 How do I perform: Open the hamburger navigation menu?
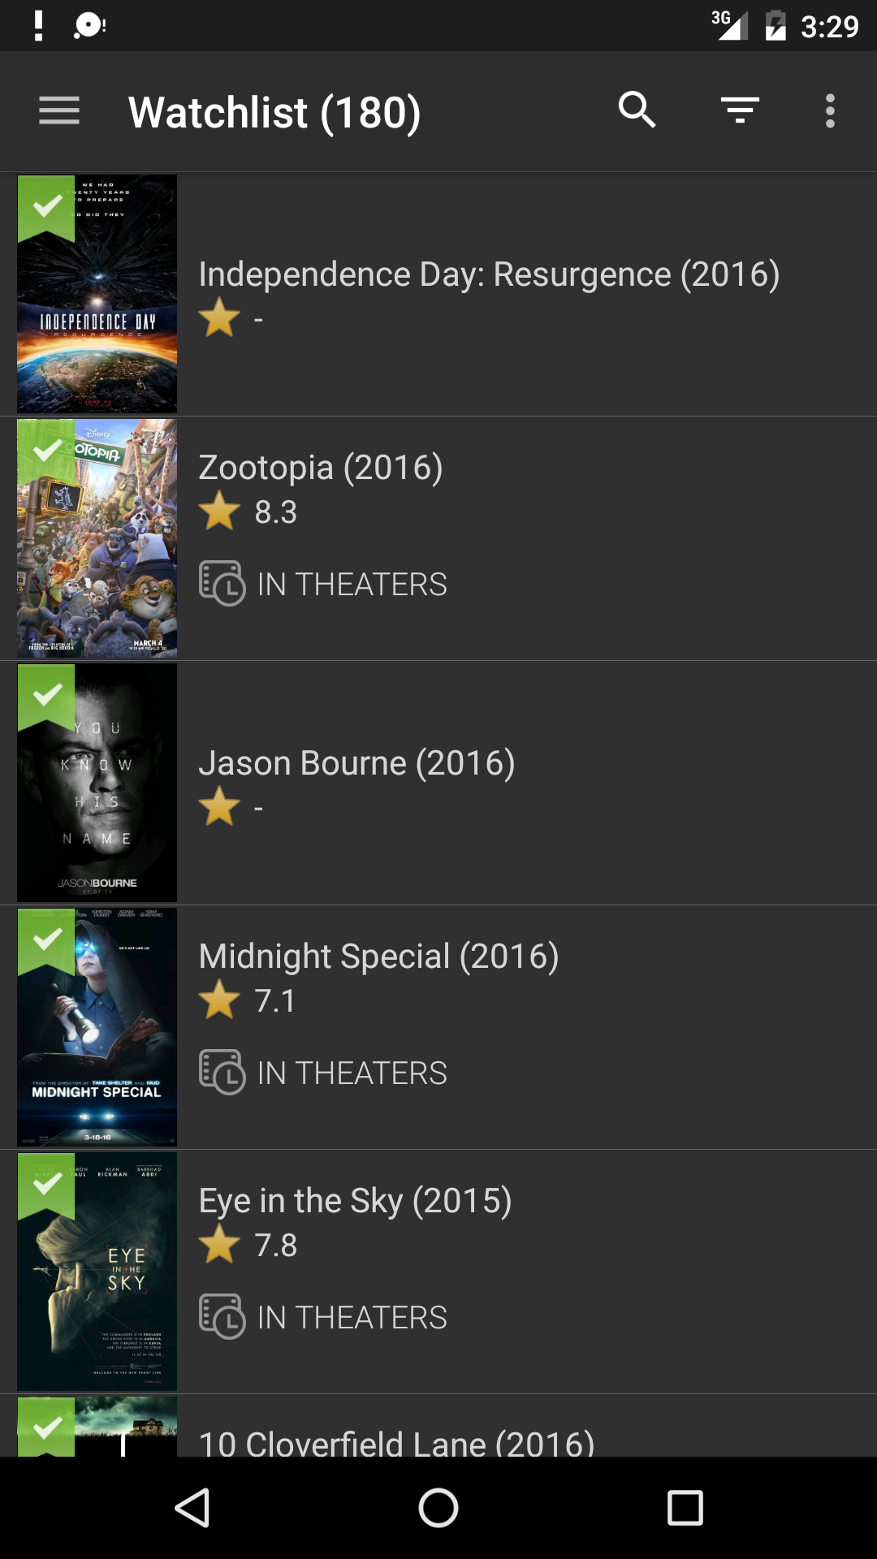(59, 111)
